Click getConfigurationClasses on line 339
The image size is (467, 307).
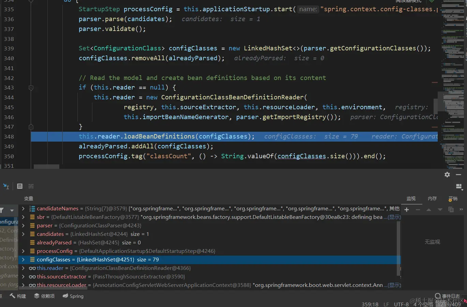(x=373, y=48)
